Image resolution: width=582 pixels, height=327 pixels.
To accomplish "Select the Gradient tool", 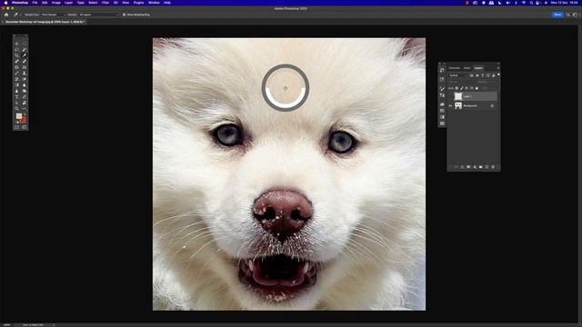I will click(16, 84).
